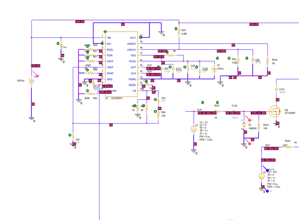The width and height of the screenshot is (299, 220).
Task: Select the M2 MOSFET symbol
Action: click(x=275, y=111)
